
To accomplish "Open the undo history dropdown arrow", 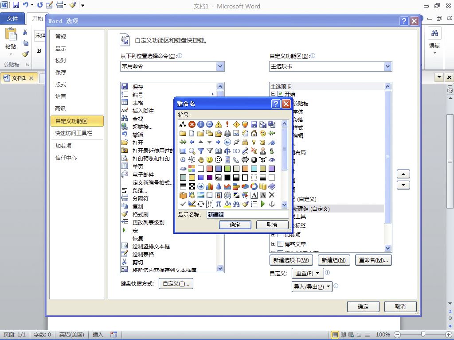I will point(32,5).
